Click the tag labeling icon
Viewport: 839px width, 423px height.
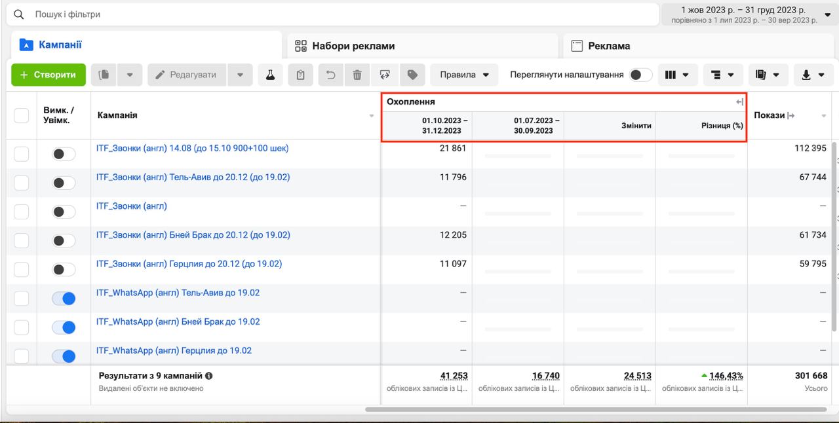[412, 75]
